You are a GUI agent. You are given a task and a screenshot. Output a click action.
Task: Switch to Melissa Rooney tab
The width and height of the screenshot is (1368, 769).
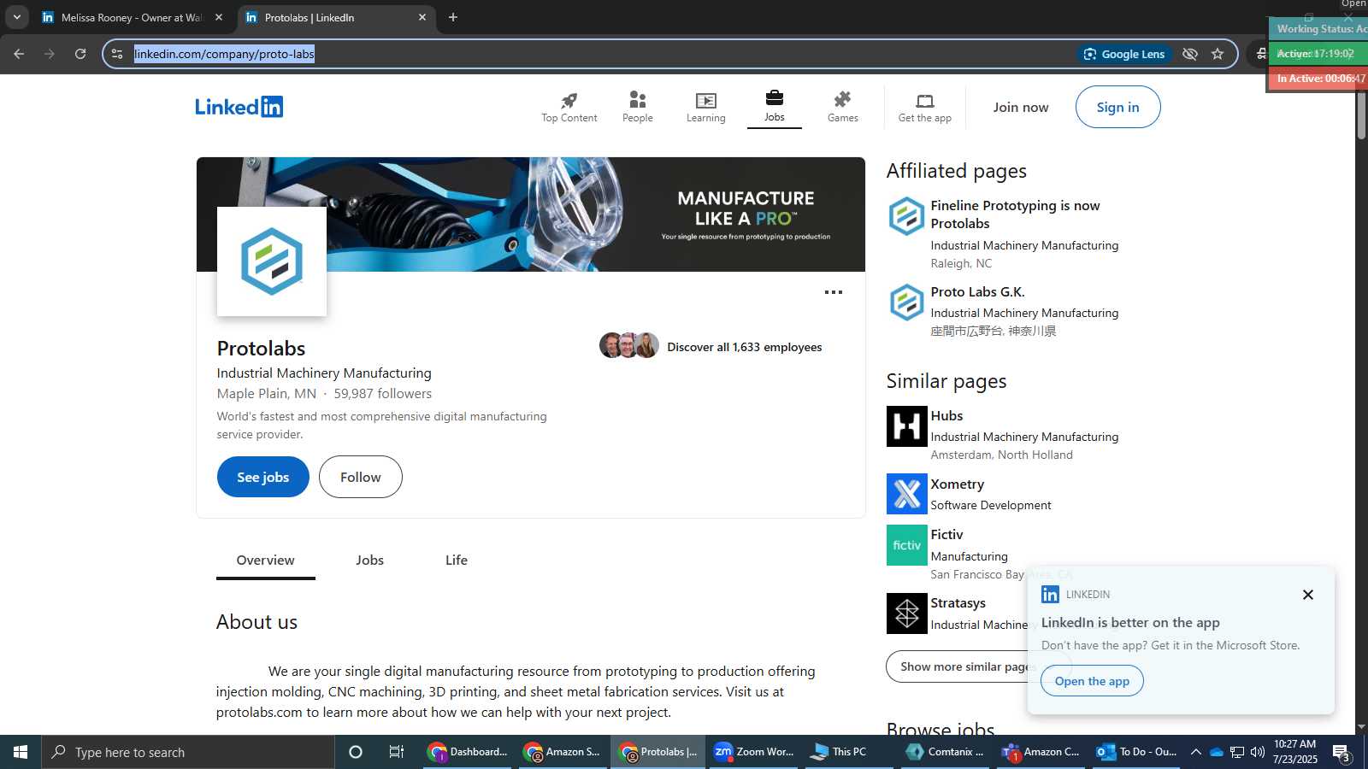[x=133, y=17]
